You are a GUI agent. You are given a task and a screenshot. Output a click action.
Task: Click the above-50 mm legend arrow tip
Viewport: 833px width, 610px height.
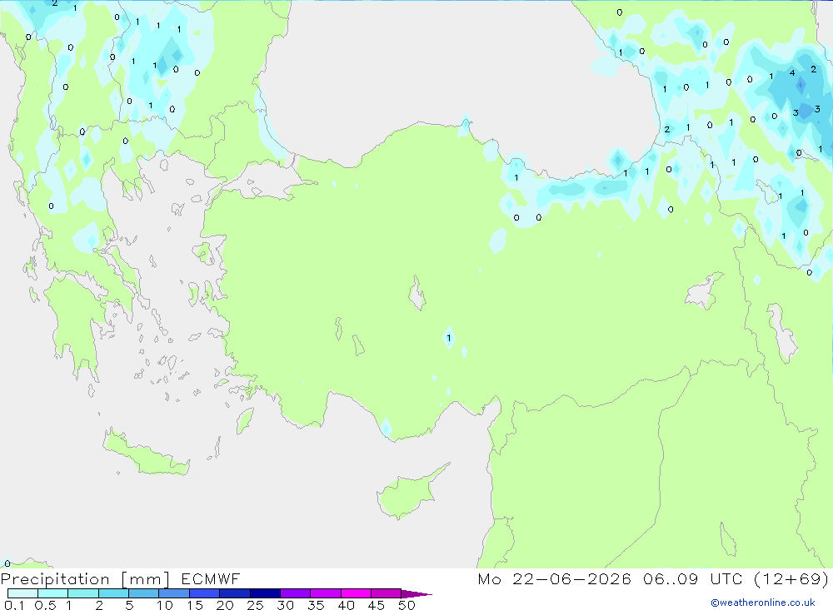tap(417, 594)
